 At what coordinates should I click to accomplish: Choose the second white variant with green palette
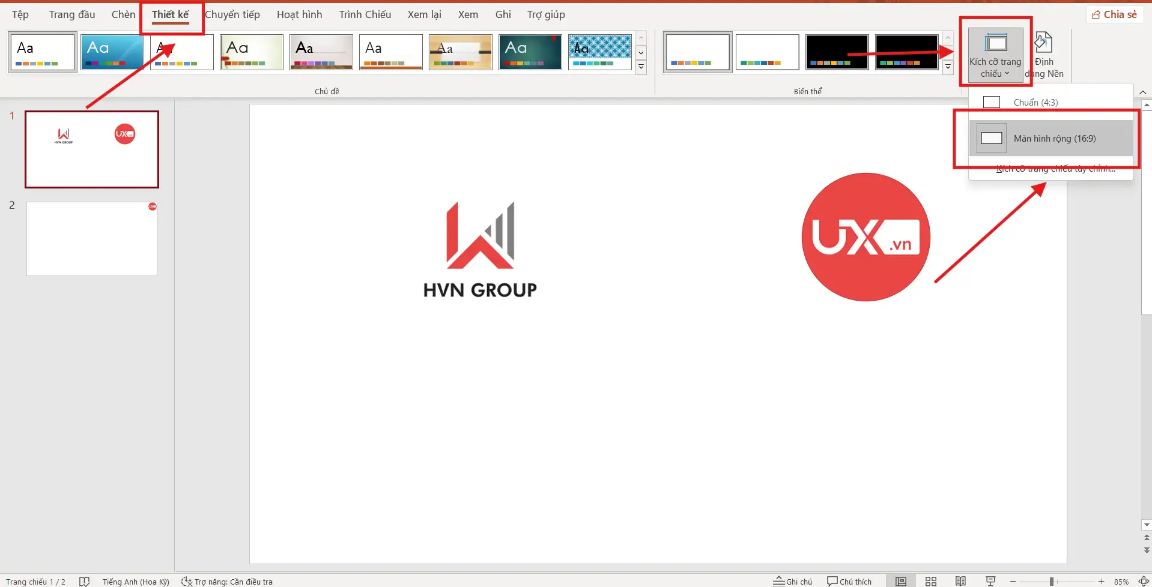pyautogui.click(x=768, y=52)
